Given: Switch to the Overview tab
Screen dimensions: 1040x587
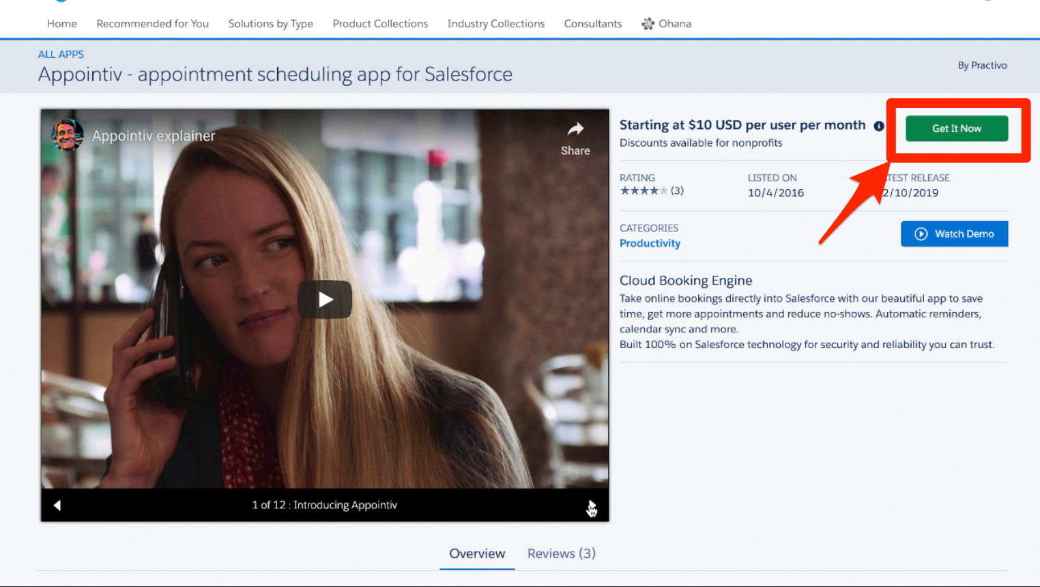Looking at the screenshot, I should pyautogui.click(x=477, y=554).
